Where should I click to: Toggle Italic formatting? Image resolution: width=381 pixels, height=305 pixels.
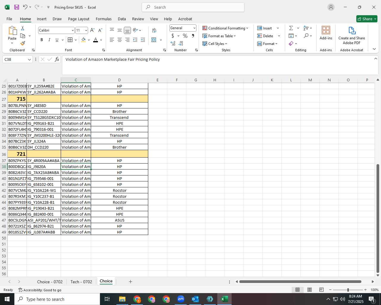tap(49, 40)
